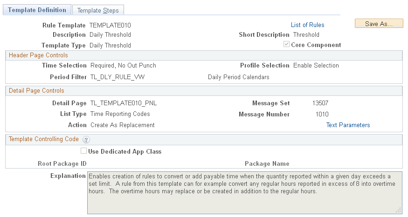Click the Create As Replacement action value

click(x=122, y=125)
